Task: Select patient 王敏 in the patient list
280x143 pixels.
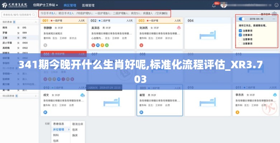Action: (x=5, y=38)
